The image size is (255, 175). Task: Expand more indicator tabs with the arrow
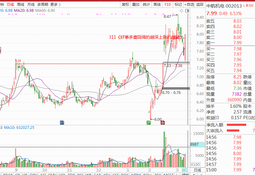[x=177, y=174]
